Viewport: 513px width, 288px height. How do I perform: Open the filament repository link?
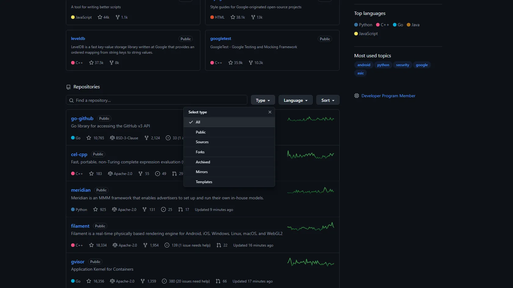pyautogui.click(x=80, y=226)
